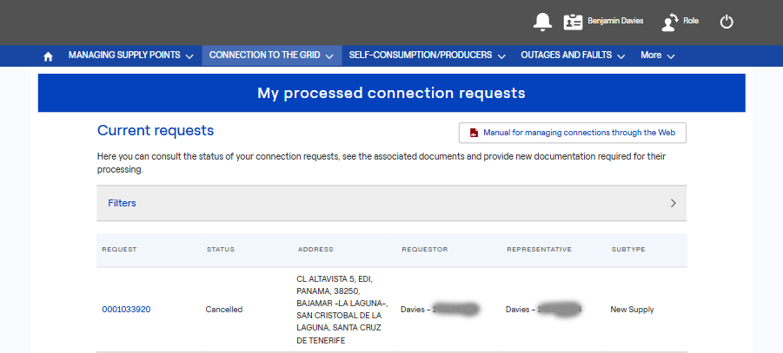Screen dimensions: 783x353
Task: Click the Filters label
Action: (x=122, y=204)
